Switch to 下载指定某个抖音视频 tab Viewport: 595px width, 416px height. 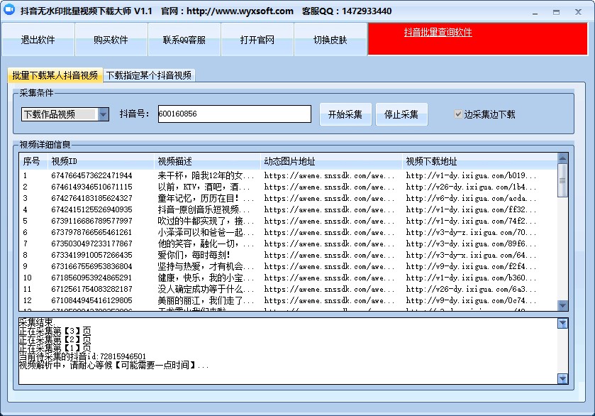point(149,75)
